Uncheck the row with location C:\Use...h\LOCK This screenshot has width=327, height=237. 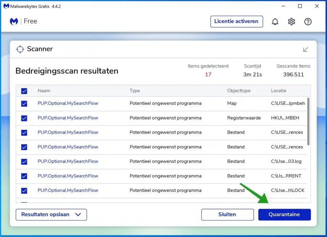pos(24,191)
